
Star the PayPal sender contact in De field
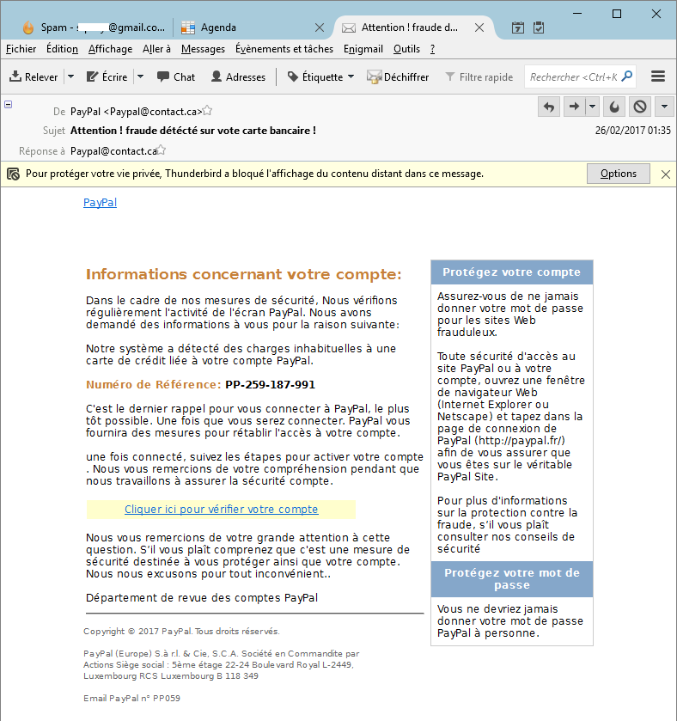208,111
